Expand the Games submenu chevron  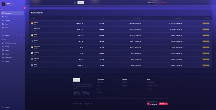pos(21,35)
